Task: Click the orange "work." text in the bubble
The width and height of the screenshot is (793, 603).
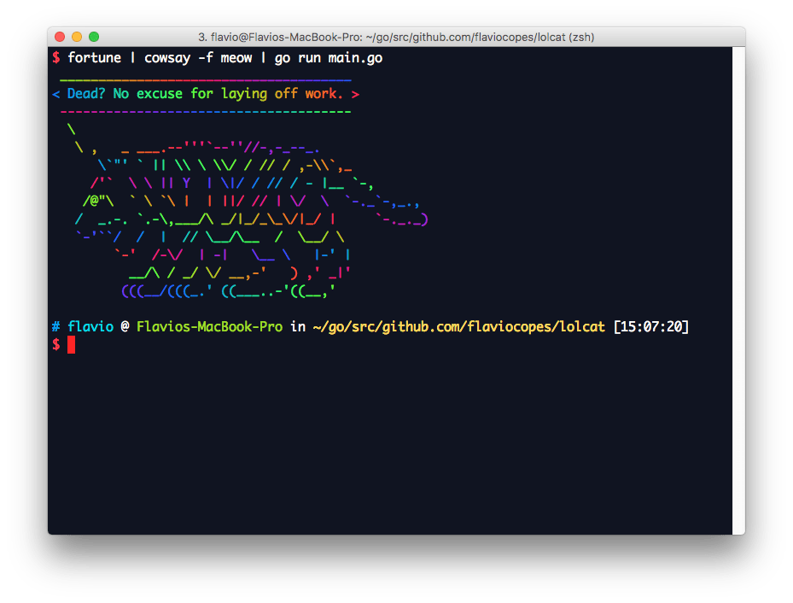Action: [x=324, y=94]
